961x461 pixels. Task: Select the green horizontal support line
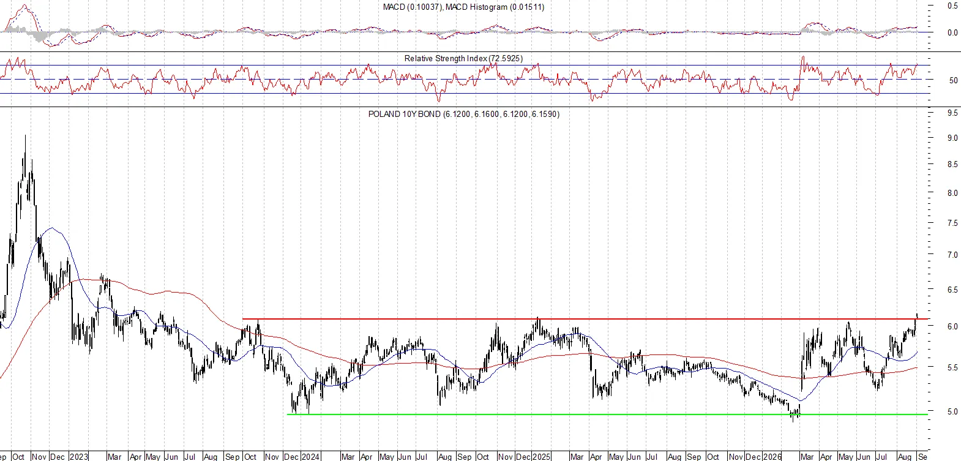(607, 414)
